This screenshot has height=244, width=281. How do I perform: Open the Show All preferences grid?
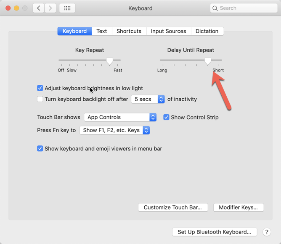67,8
